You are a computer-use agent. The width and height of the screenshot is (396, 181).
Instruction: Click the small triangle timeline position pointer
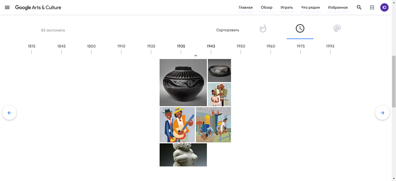click(x=196, y=56)
